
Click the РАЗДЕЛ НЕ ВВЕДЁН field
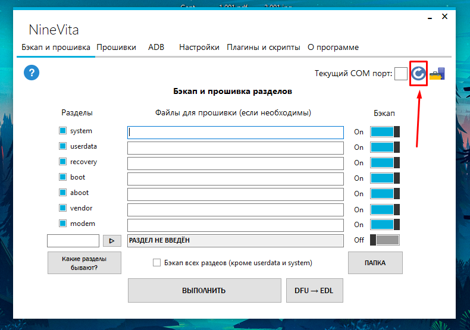click(236, 240)
